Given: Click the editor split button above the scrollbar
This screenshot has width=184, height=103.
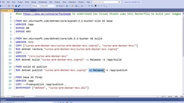Looking at the screenshot, I should (183, 14).
